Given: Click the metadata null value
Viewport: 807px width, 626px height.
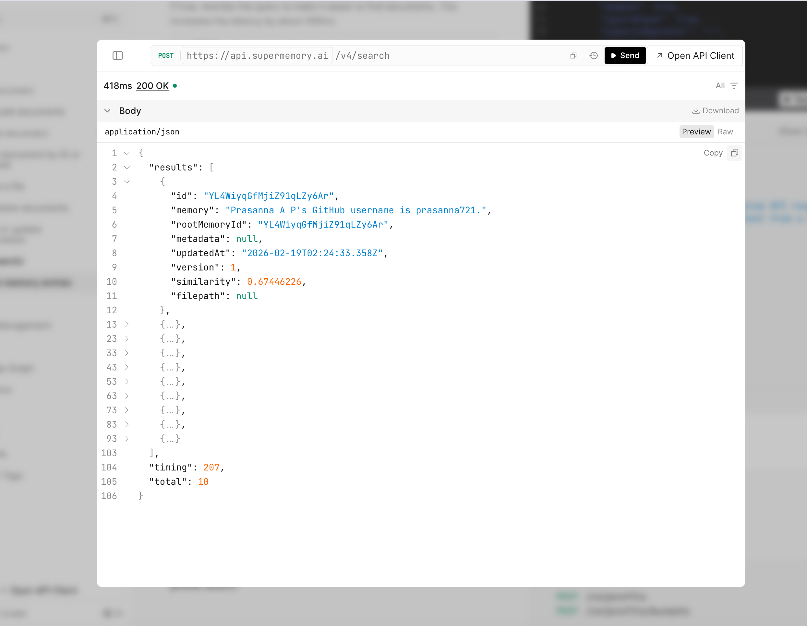Looking at the screenshot, I should click(247, 239).
